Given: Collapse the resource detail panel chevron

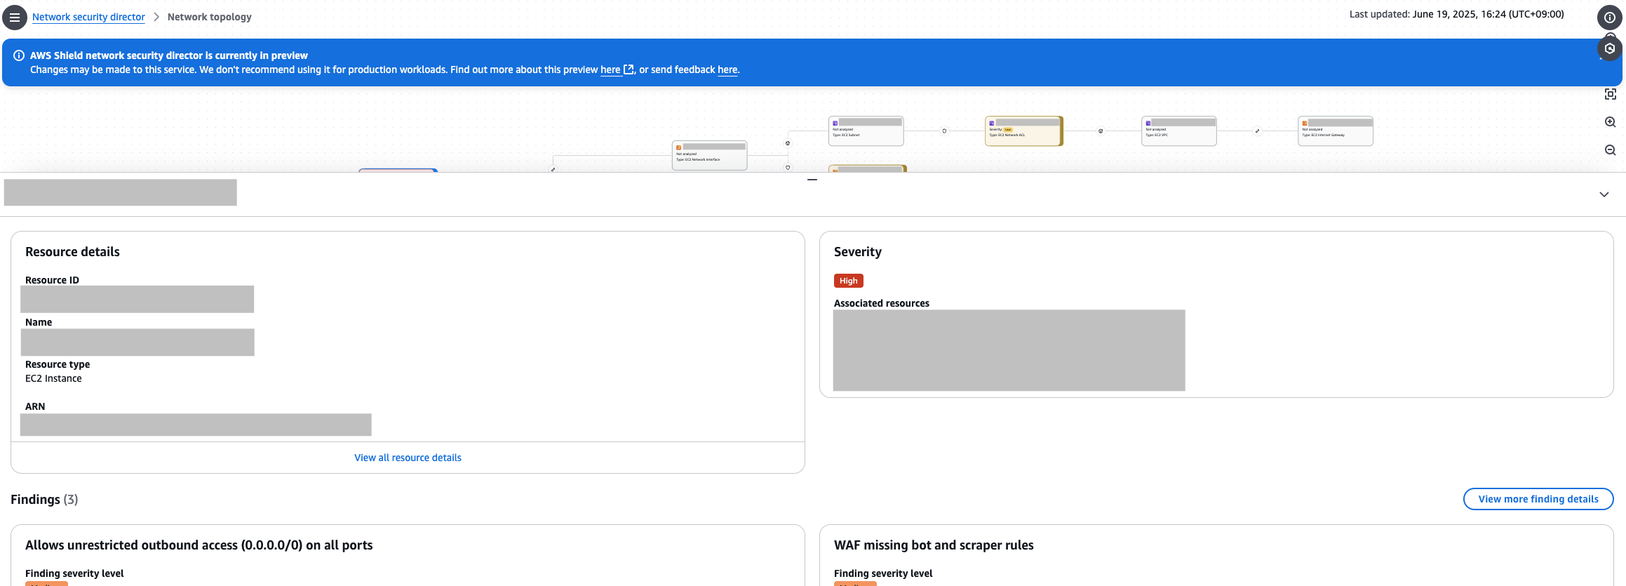Looking at the screenshot, I should click(1604, 194).
